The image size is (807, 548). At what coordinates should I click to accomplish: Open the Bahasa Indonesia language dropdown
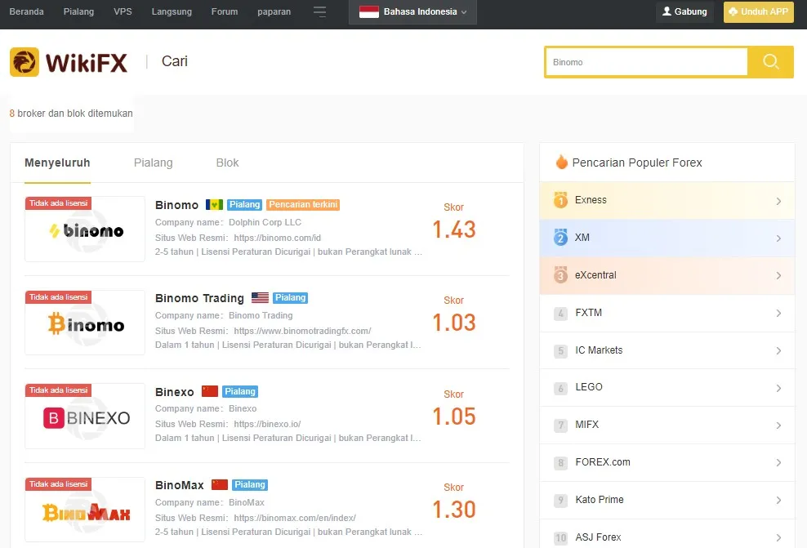coord(412,11)
